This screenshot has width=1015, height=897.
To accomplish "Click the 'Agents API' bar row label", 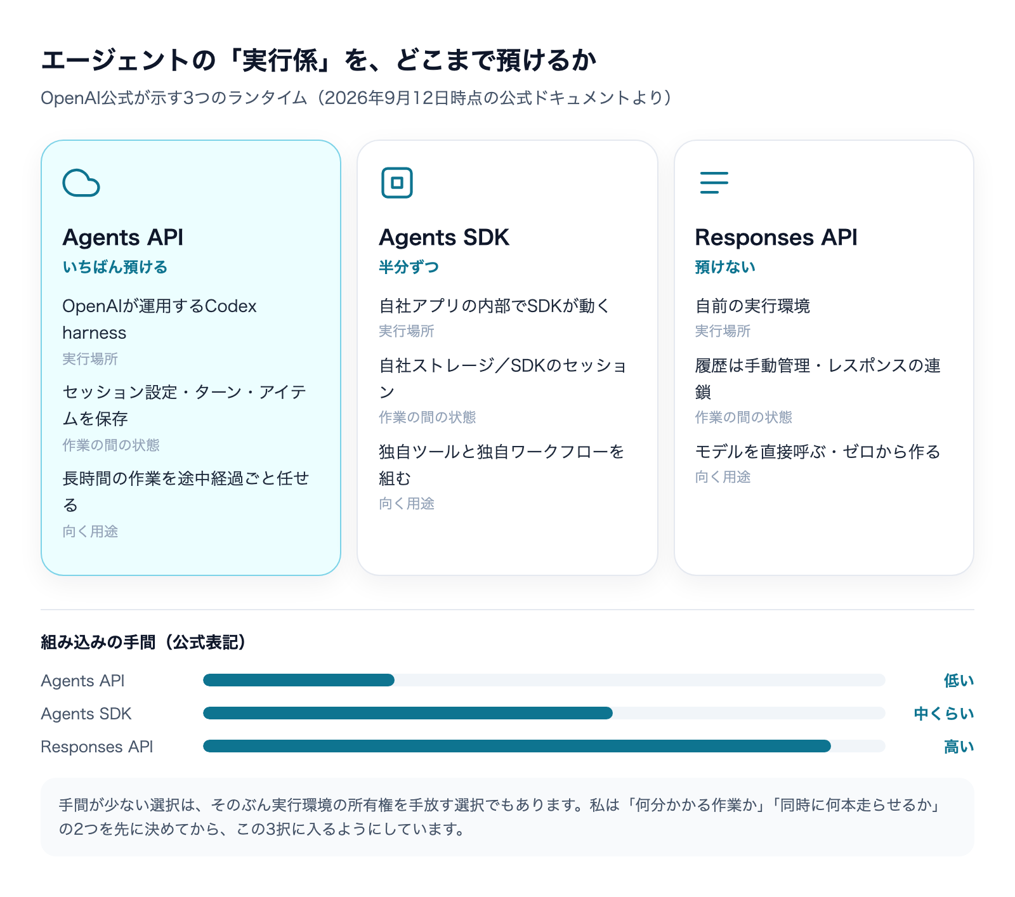I will click(x=82, y=681).
